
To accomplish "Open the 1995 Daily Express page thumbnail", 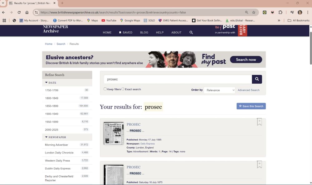I will (114, 133).
